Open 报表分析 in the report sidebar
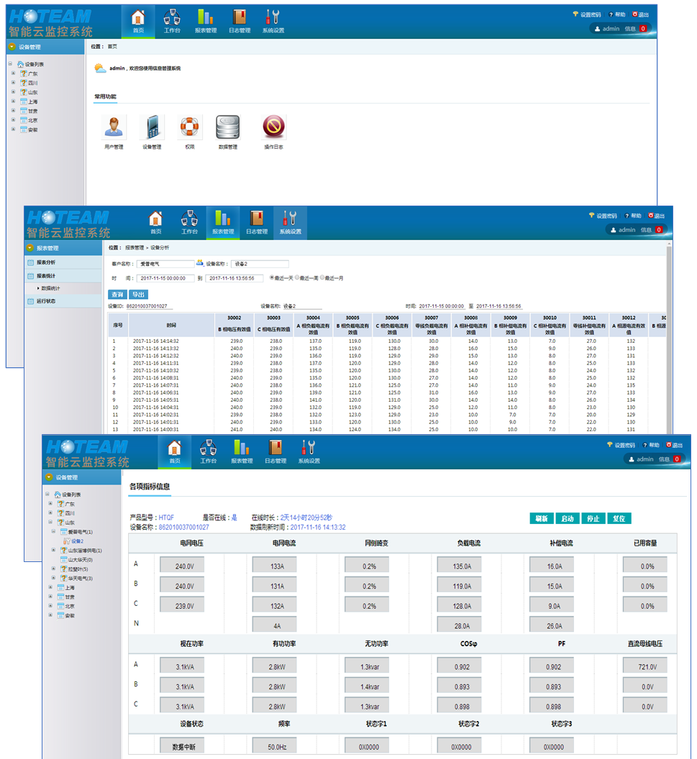This screenshot has width=697, height=759. point(46,262)
